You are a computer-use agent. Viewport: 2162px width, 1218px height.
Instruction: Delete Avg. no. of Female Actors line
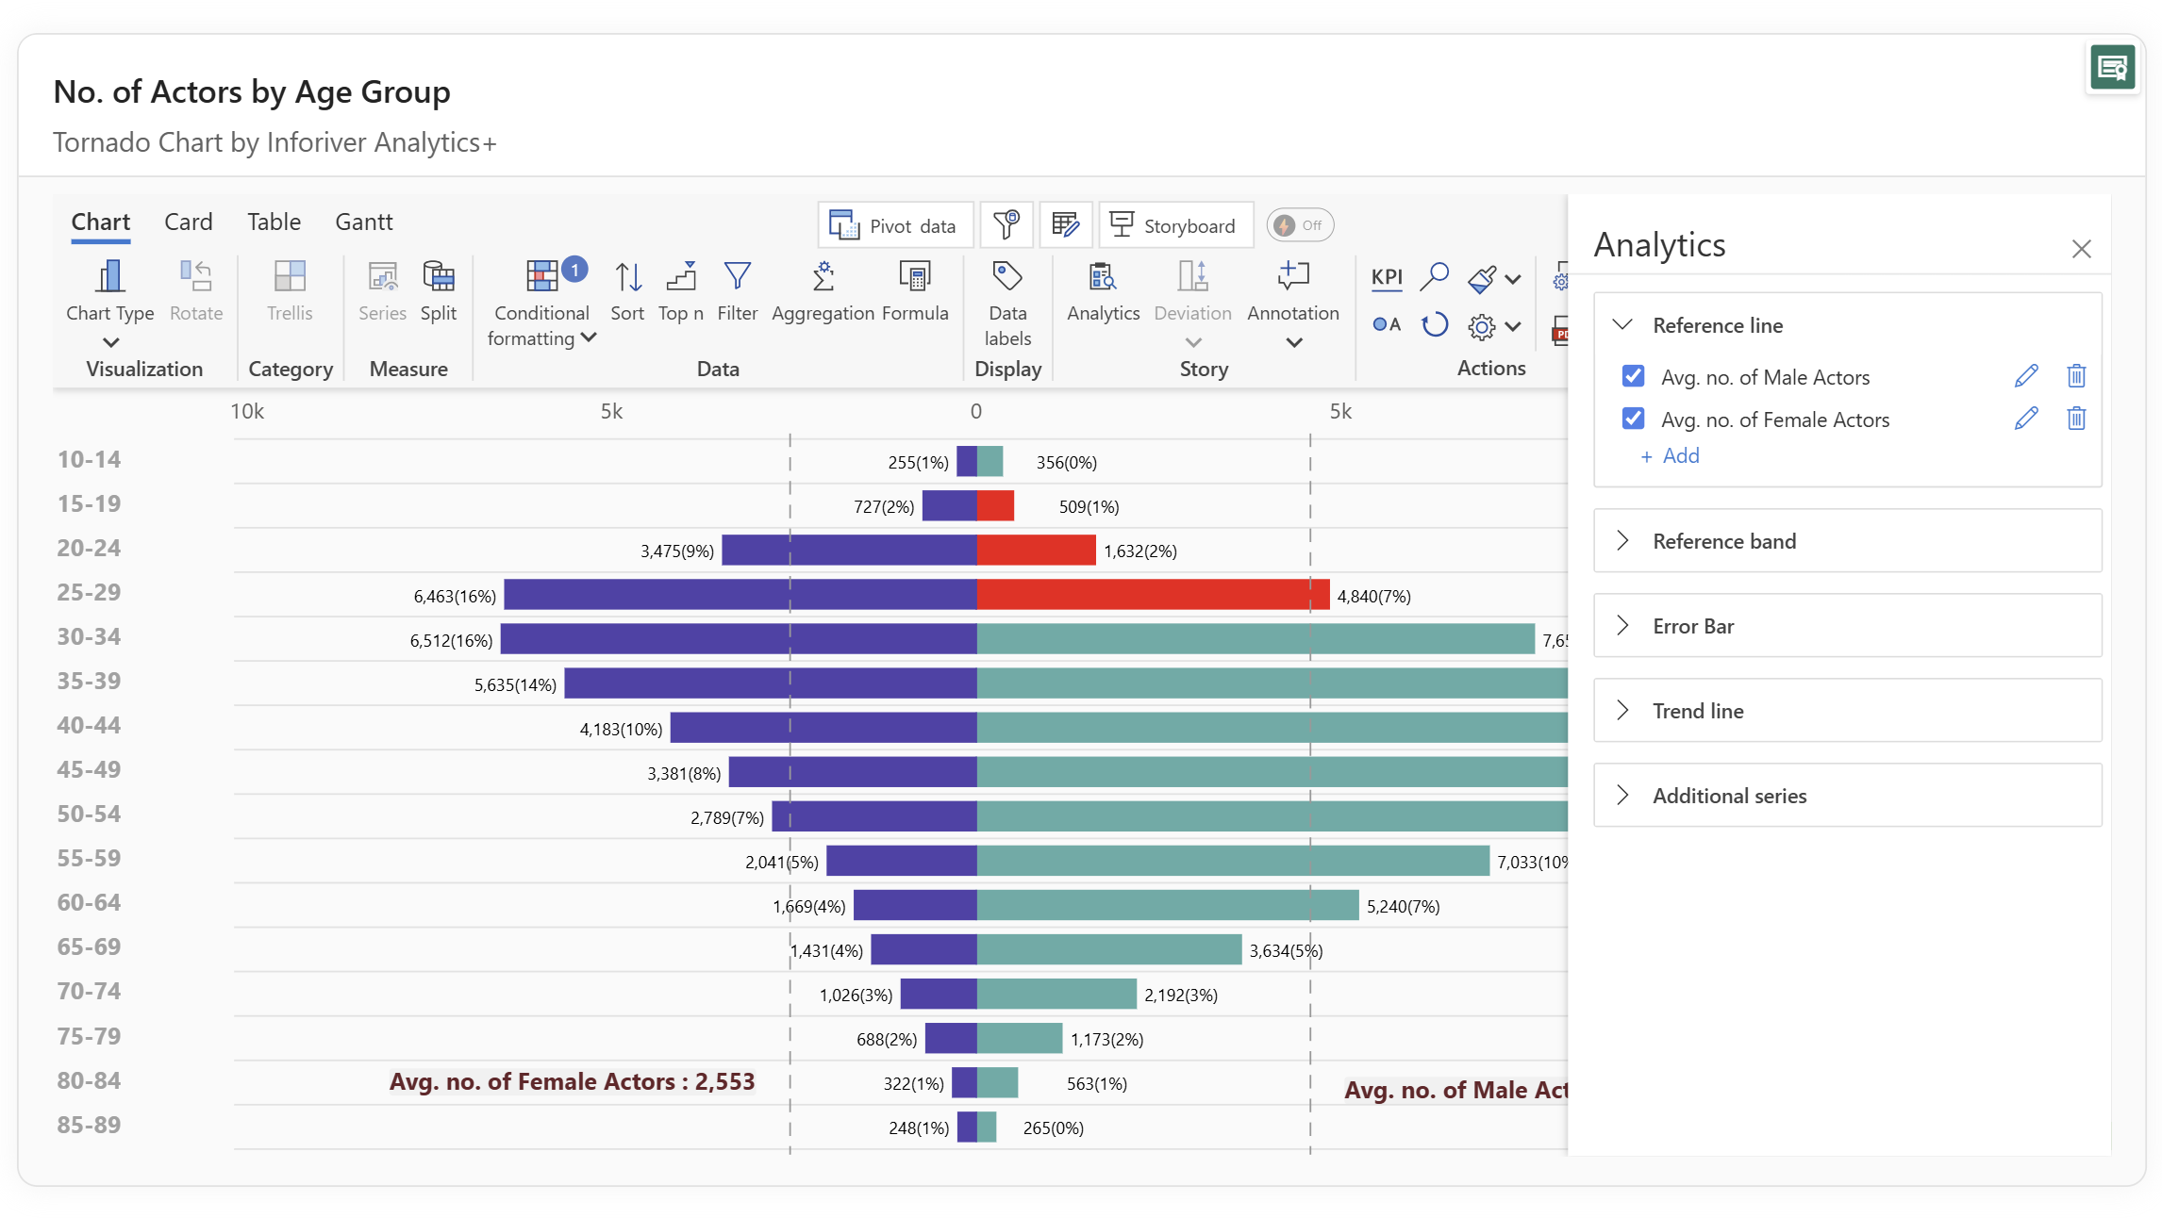point(2075,419)
